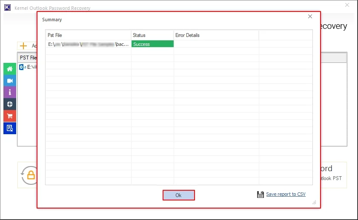358x220 pixels.
Task: Click the resize grip of Summary dialog
Action: (315, 203)
